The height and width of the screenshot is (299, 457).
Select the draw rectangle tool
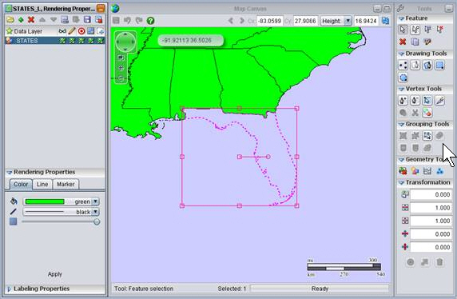click(x=439, y=65)
